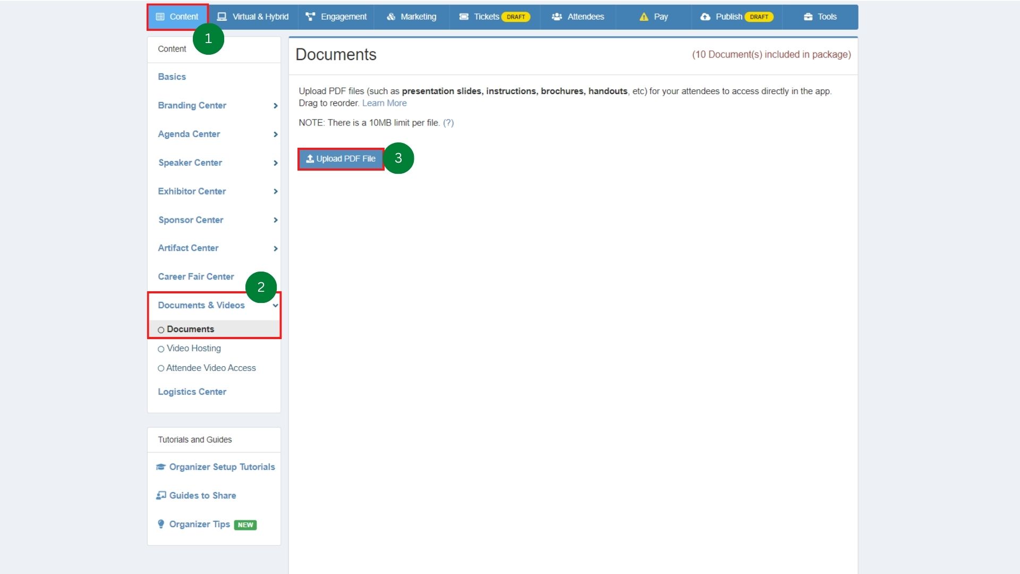Screen dimensions: 1020x574
Task: Expand the Branding Center section
Action: tap(275, 106)
